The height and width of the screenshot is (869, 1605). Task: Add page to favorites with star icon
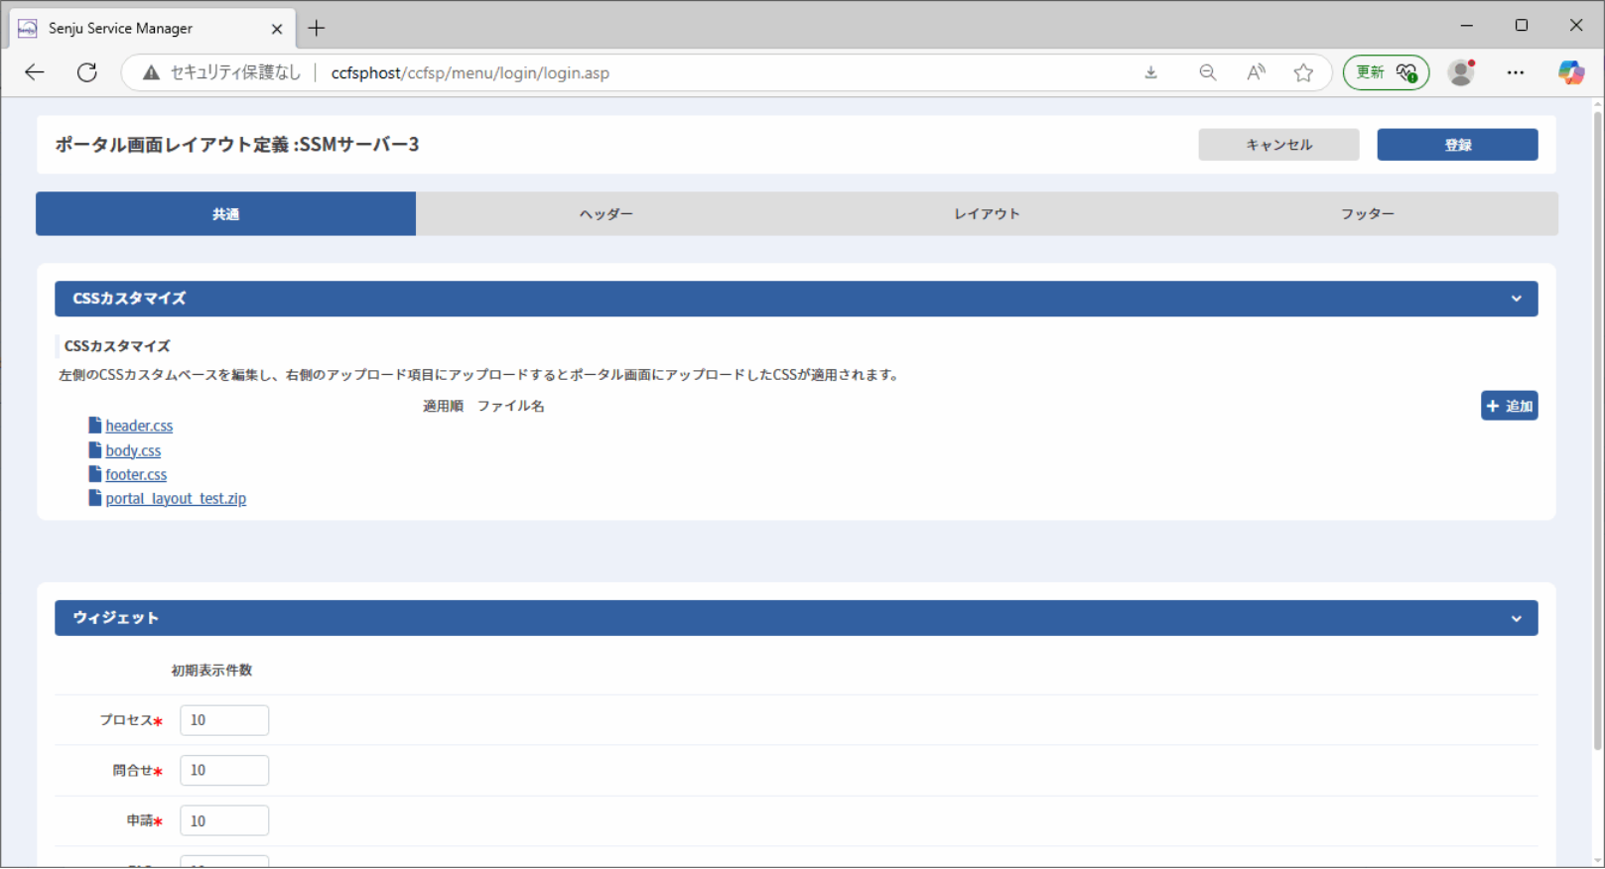1303,72
